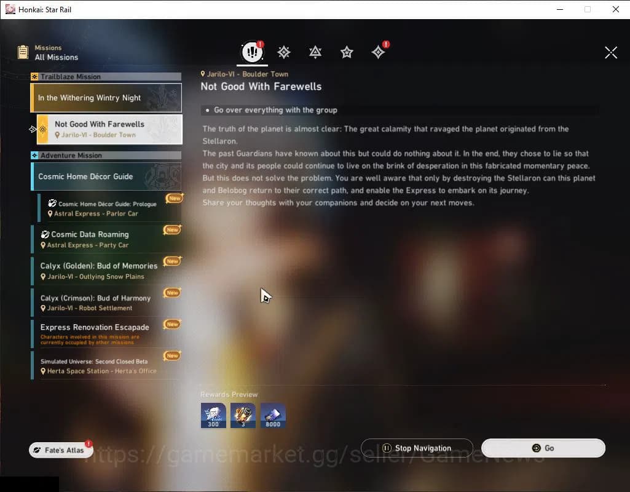Switch to the Trailblaze missions filter icon

tap(284, 52)
